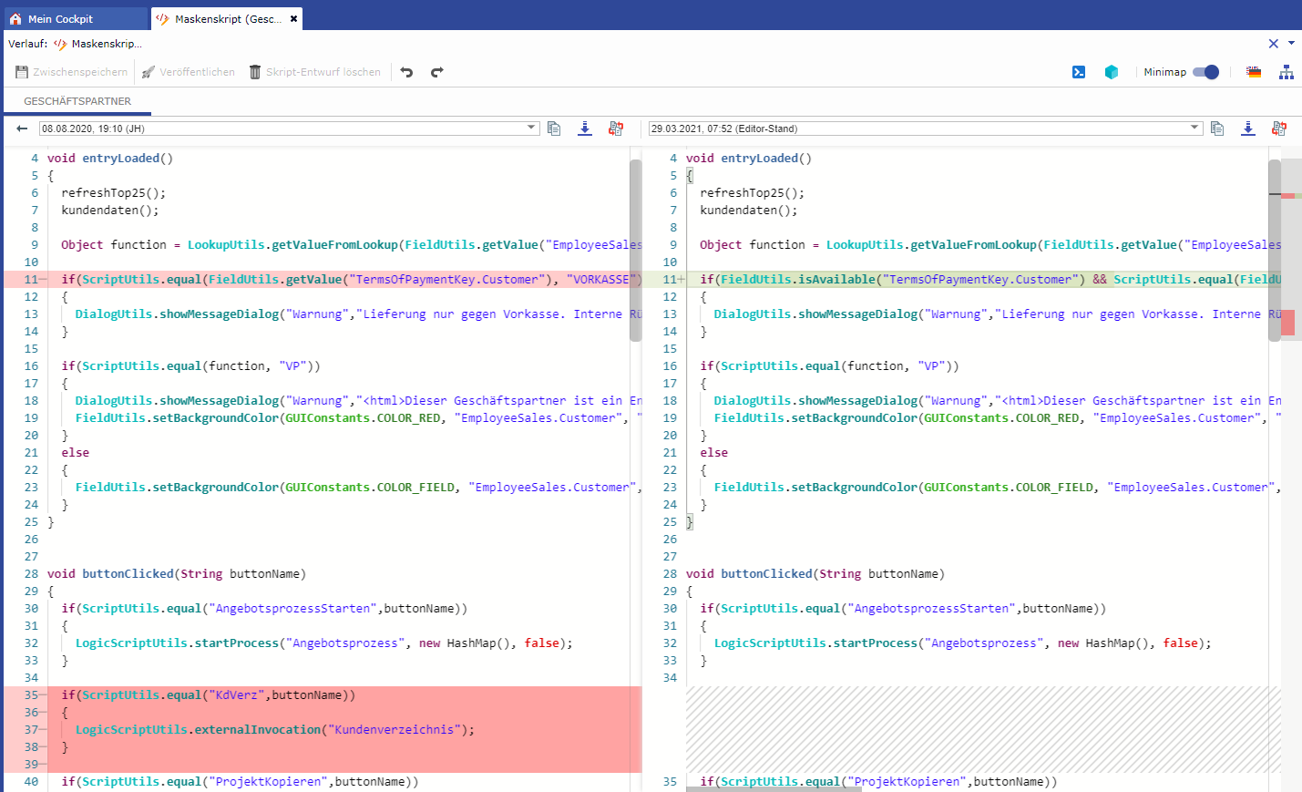The height and width of the screenshot is (792, 1302).
Task: Click the Veröffentlichen button
Action: [189, 72]
